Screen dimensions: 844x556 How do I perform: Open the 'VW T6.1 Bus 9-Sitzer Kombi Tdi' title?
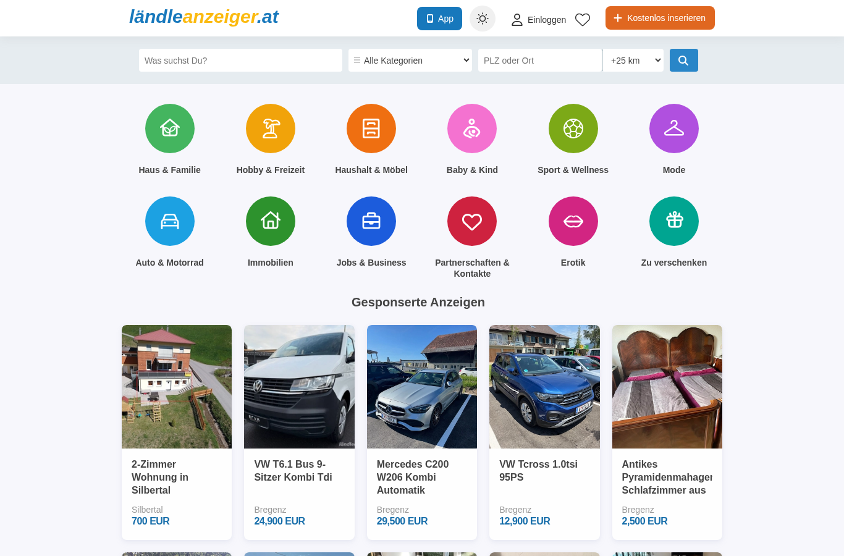(x=293, y=471)
